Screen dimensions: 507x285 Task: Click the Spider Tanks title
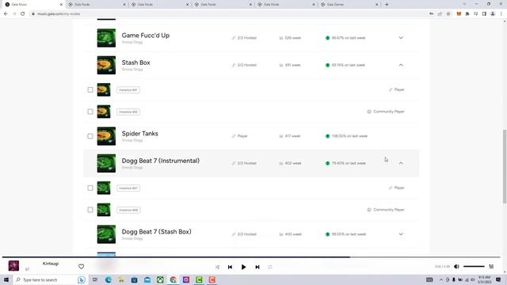coord(139,134)
